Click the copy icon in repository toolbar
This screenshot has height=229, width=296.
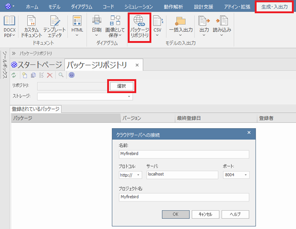click(33, 75)
